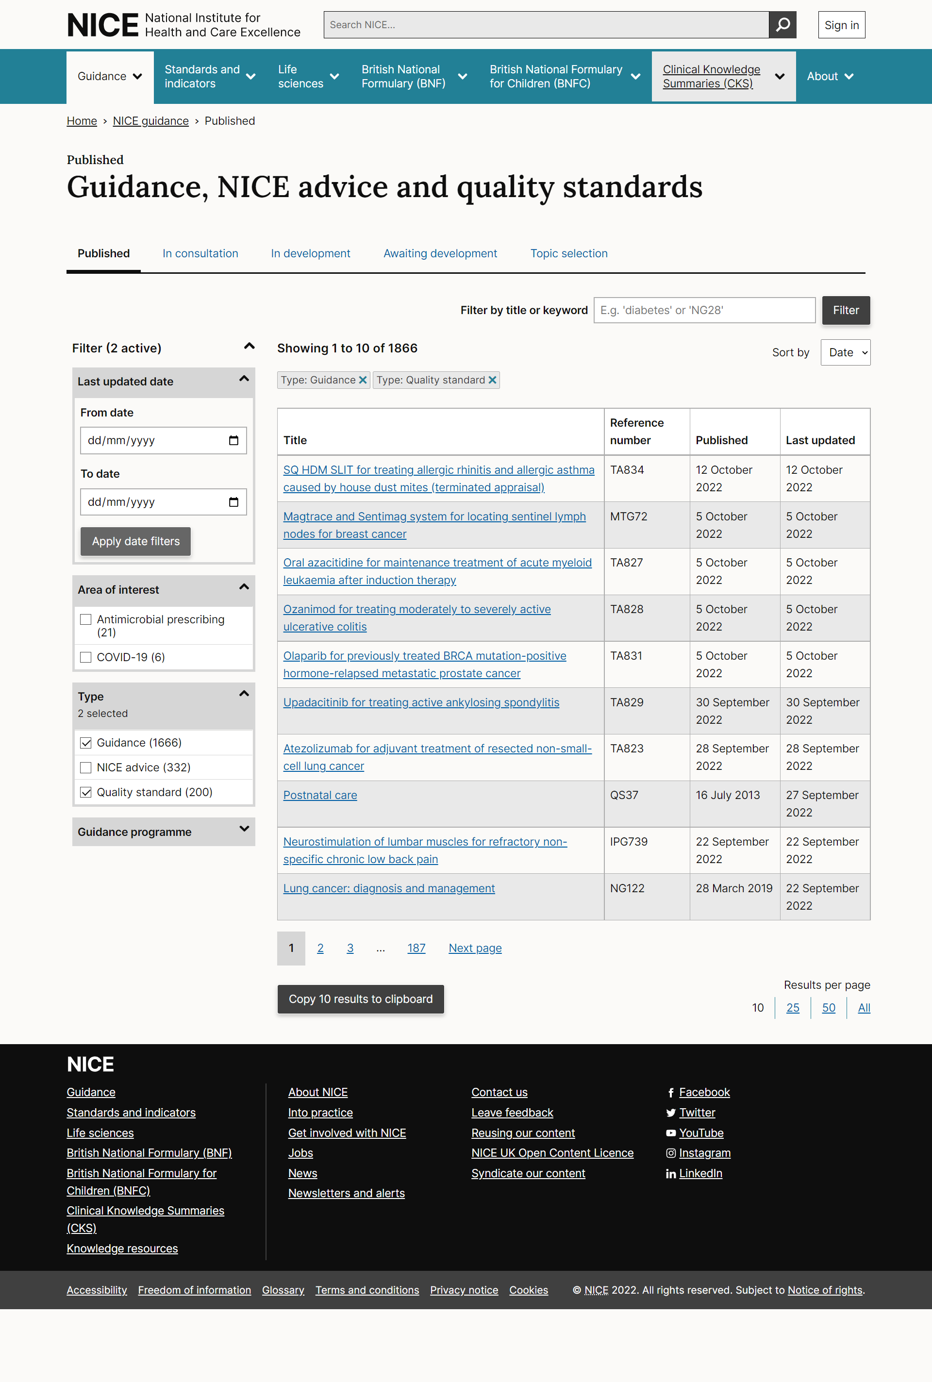This screenshot has width=932, height=1382.
Task: Go to results page 187
Action: (x=416, y=948)
